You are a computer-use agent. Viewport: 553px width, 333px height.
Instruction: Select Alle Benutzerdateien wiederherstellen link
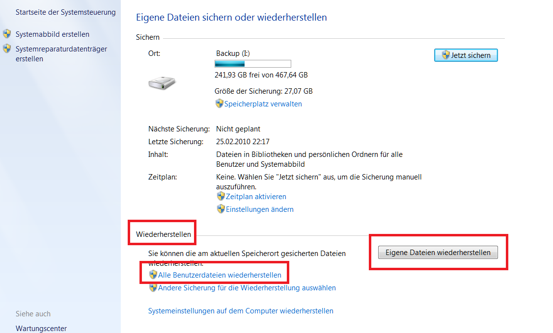tap(220, 275)
